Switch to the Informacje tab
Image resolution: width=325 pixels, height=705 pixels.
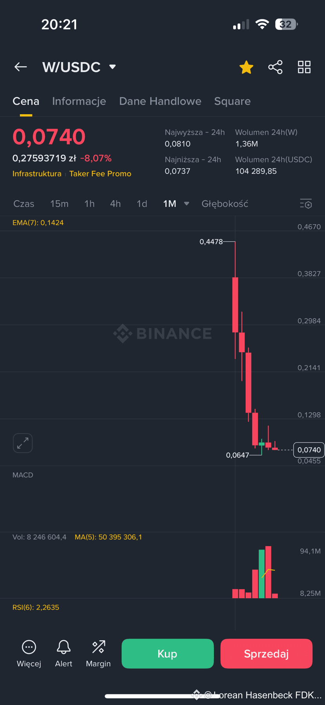pos(79,101)
